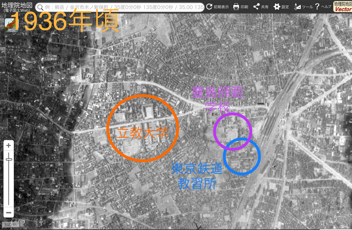The height and width of the screenshot is (230, 352).
Task: Open ヘルプ question mark help
Action: 323,7
